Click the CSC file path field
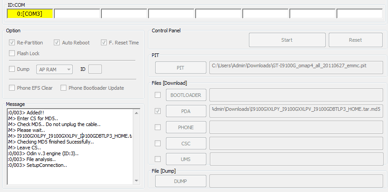The width and height of the screenshot is (388, 192). click(x=296, y=144)
